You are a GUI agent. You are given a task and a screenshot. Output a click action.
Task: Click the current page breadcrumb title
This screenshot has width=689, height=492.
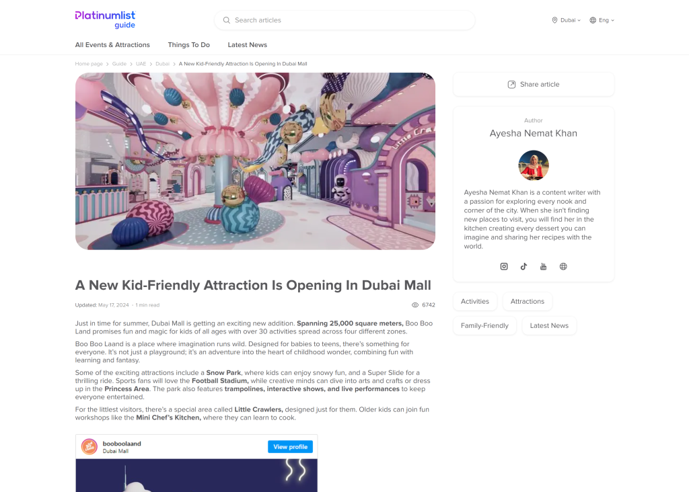tap(243, 64)
